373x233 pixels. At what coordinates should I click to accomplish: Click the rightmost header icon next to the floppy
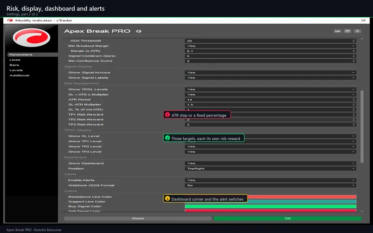click(357, 31)
